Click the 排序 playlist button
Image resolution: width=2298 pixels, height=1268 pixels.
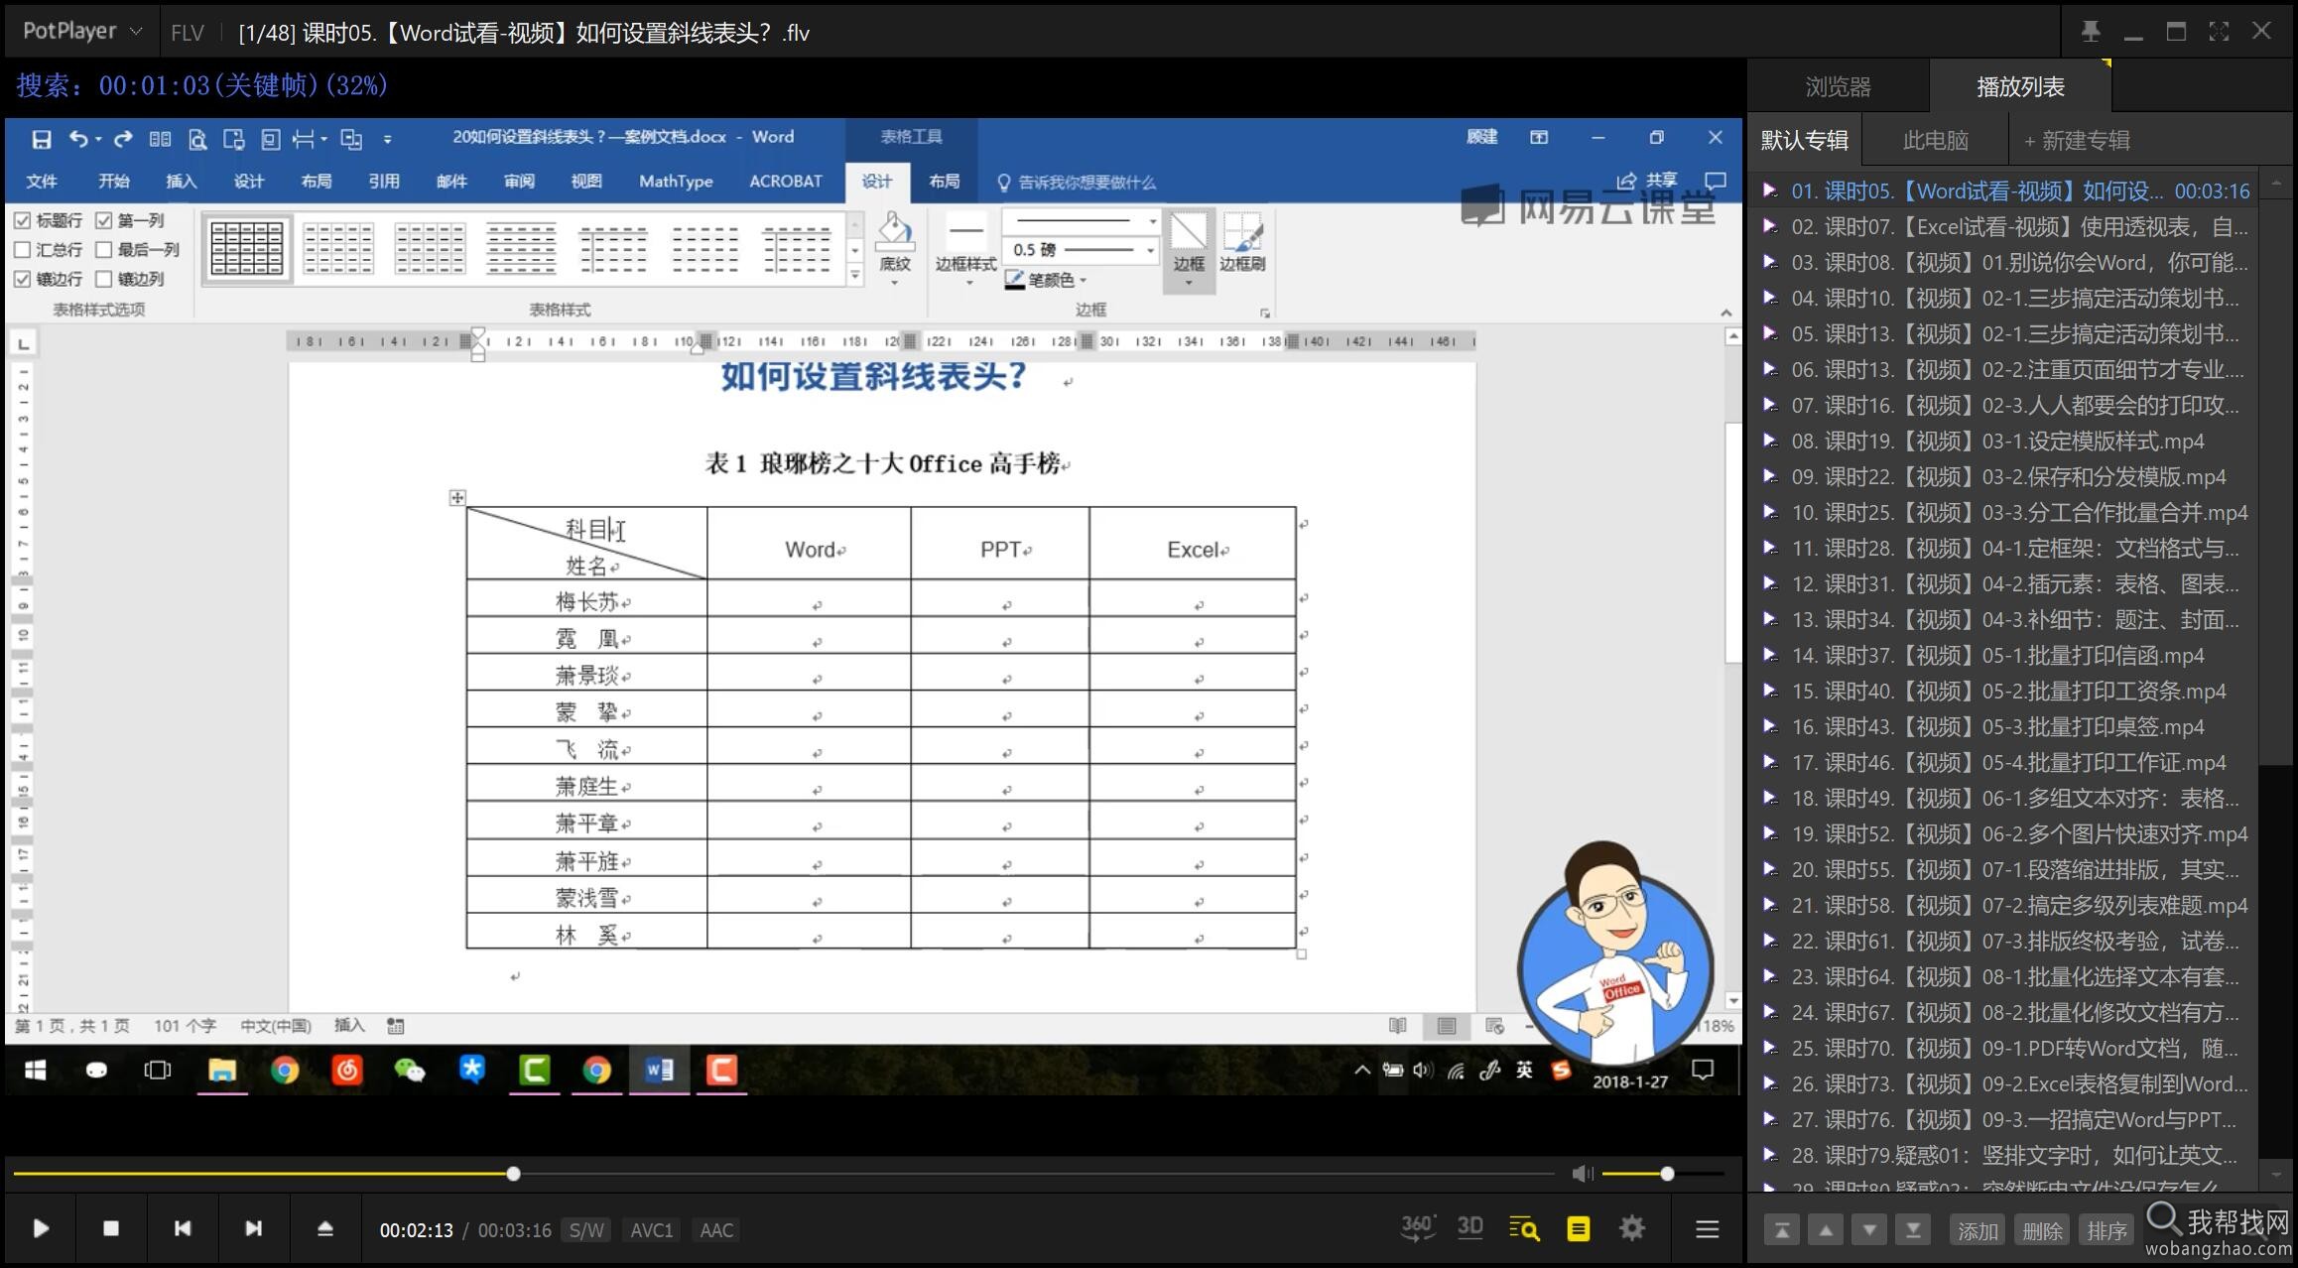[2106, 1231]
